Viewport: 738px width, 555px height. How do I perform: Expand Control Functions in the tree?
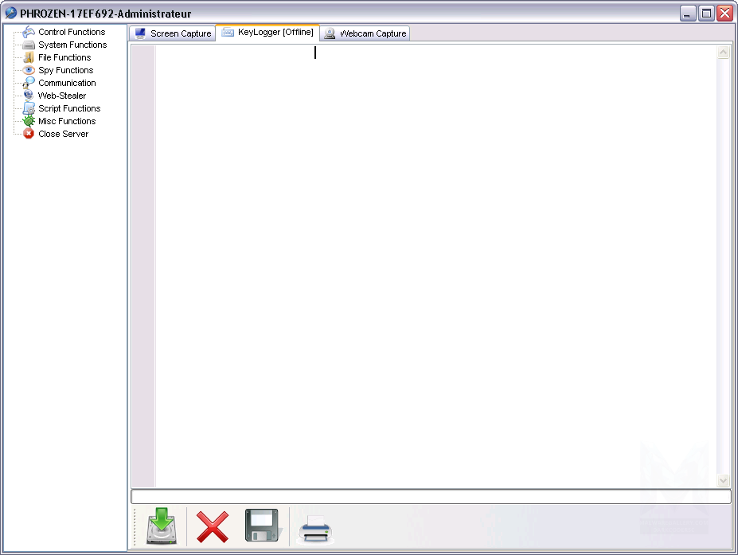point(71,32)
